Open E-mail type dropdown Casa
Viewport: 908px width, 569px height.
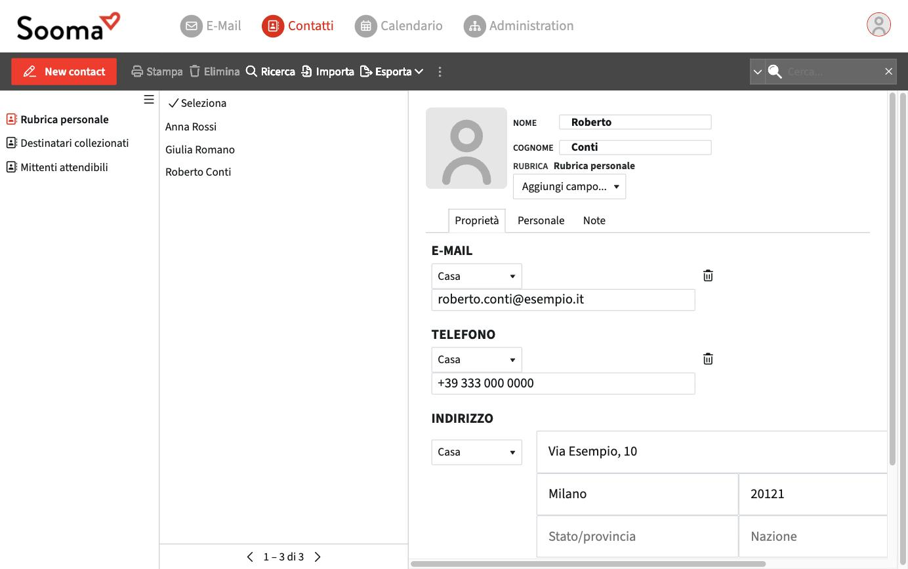[476, 276]
